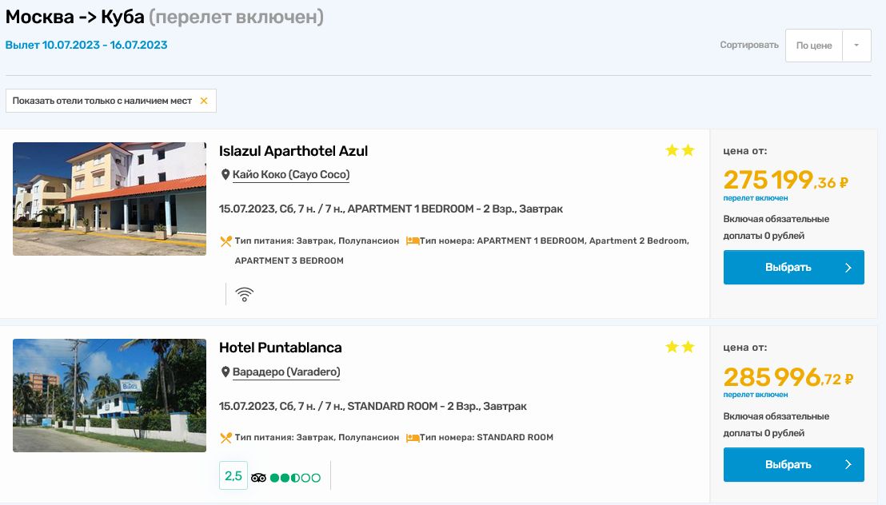Open the Варадеро (Varadero) location link

[286, 372]
